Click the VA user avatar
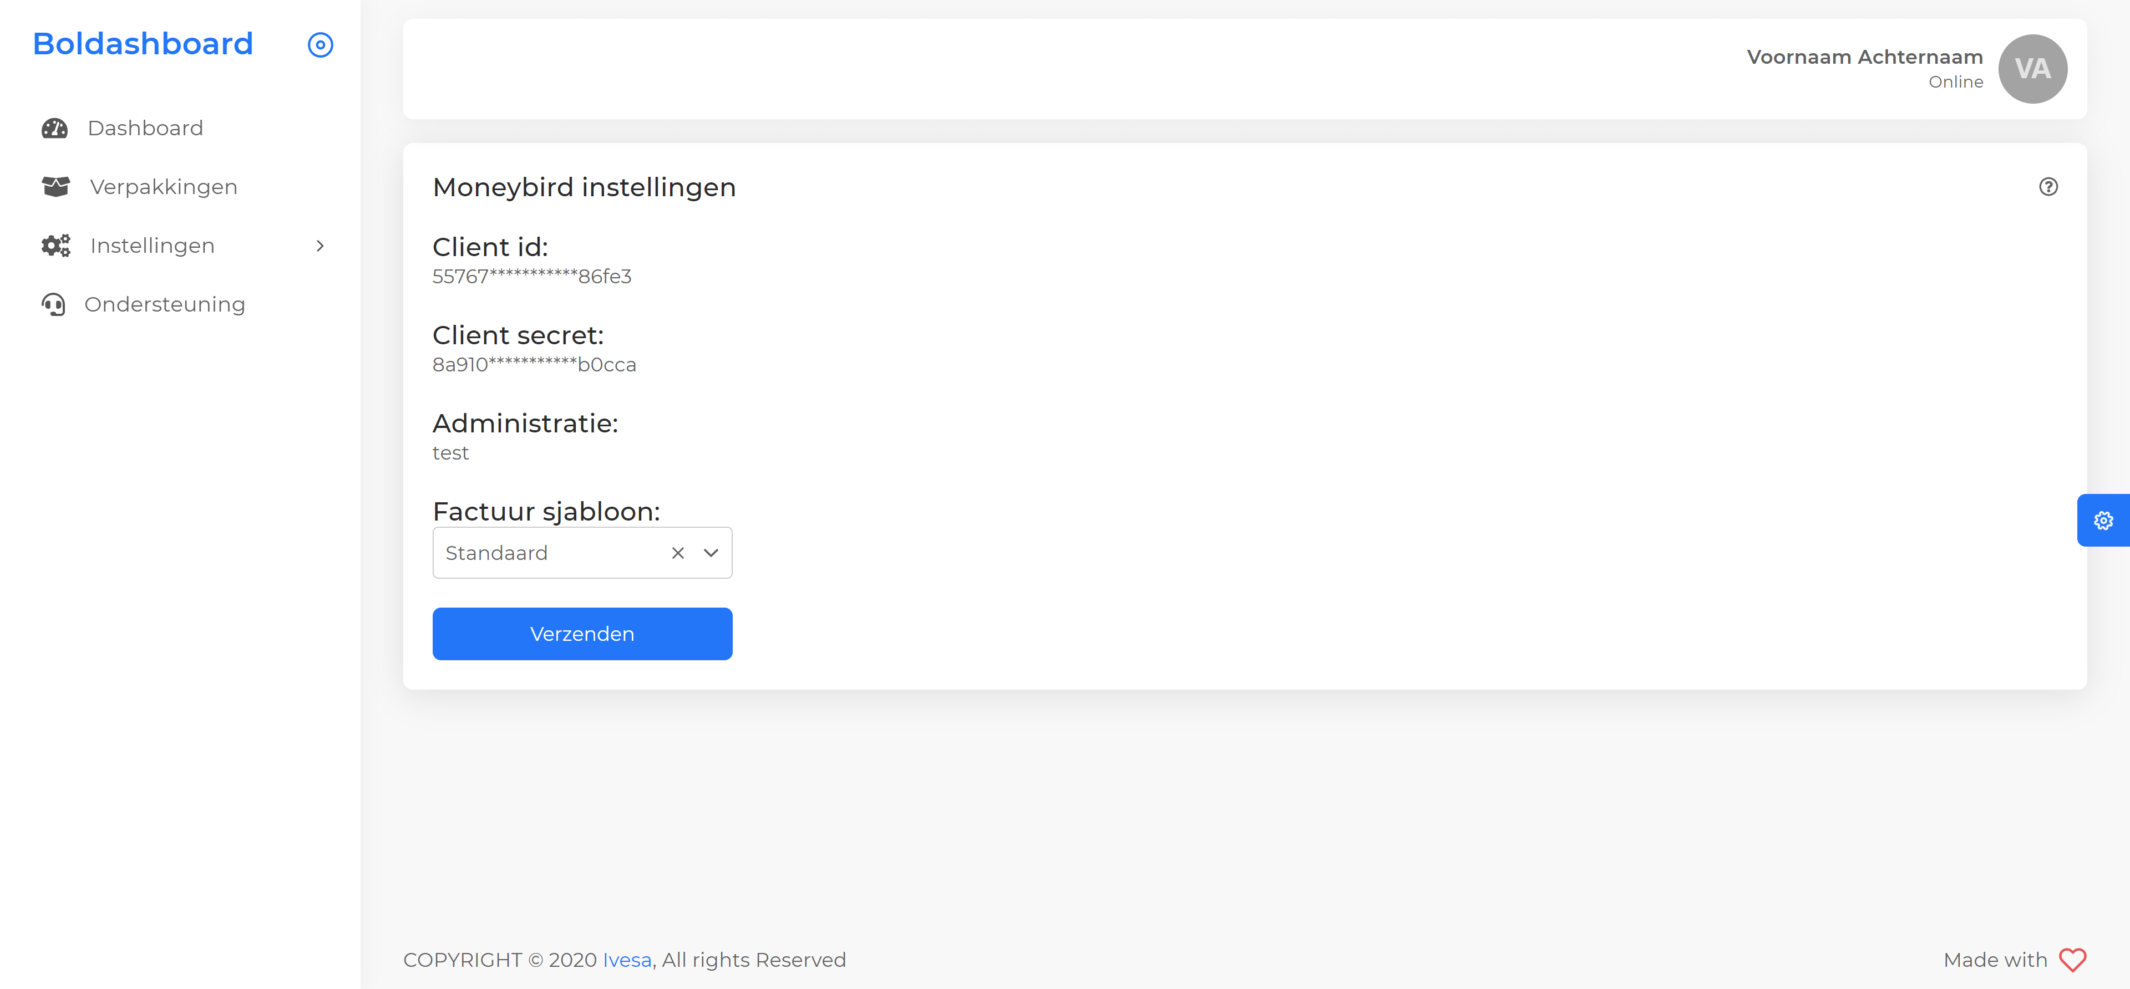This screenshot has height=989, width=2130. [x=2032, y=69]
